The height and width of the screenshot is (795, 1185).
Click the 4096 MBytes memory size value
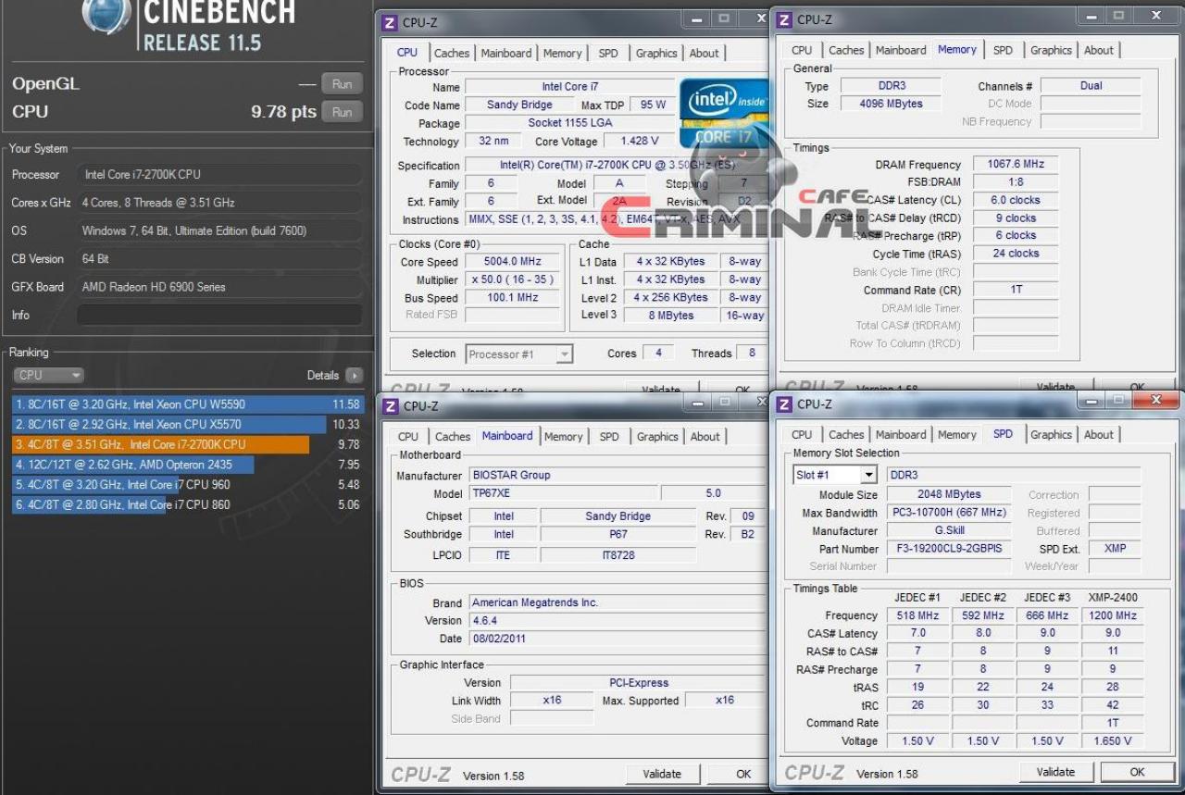(x=891, y=104)
